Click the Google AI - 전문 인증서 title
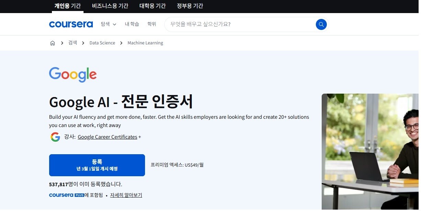Viewport: 421px width, 211px height. 121,102
